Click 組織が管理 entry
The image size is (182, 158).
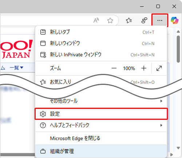[101, 151]
